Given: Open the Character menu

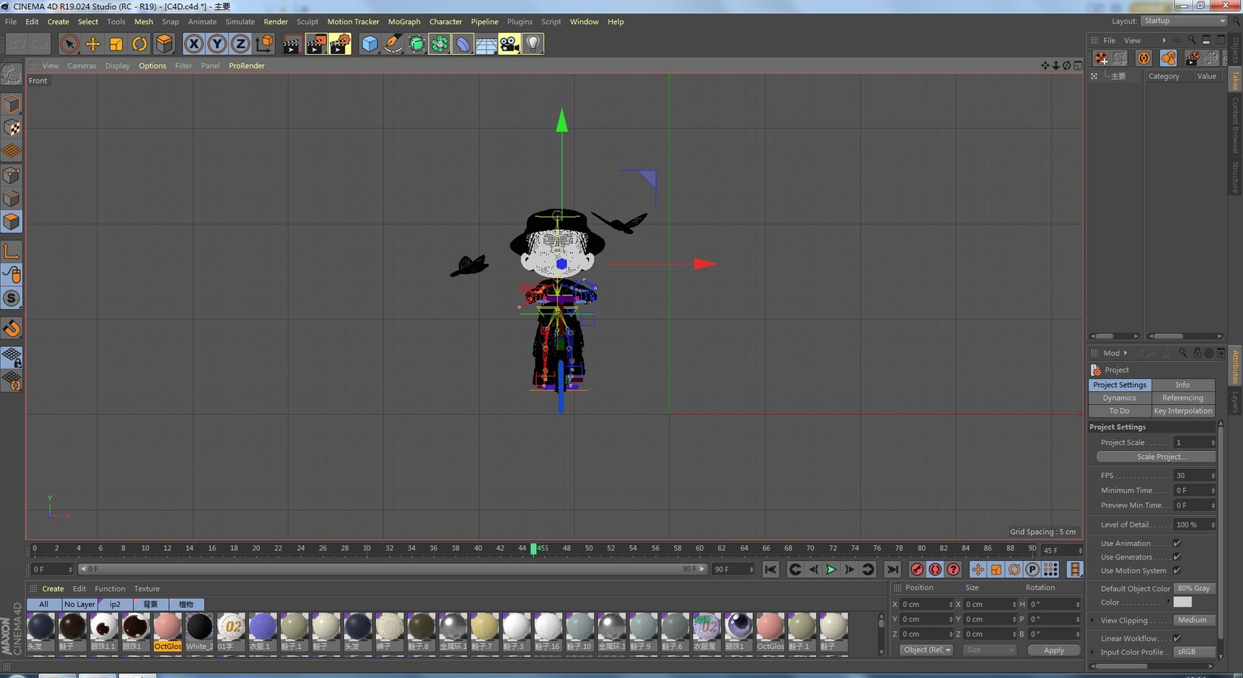Looking at the screenshot, I should coord(445,21).
